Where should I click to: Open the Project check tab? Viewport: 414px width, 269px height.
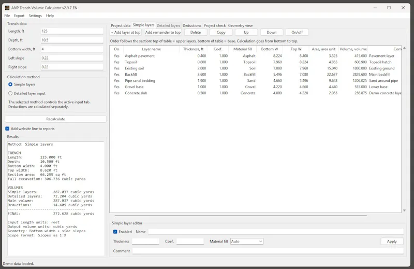click(x=215, y=25)
